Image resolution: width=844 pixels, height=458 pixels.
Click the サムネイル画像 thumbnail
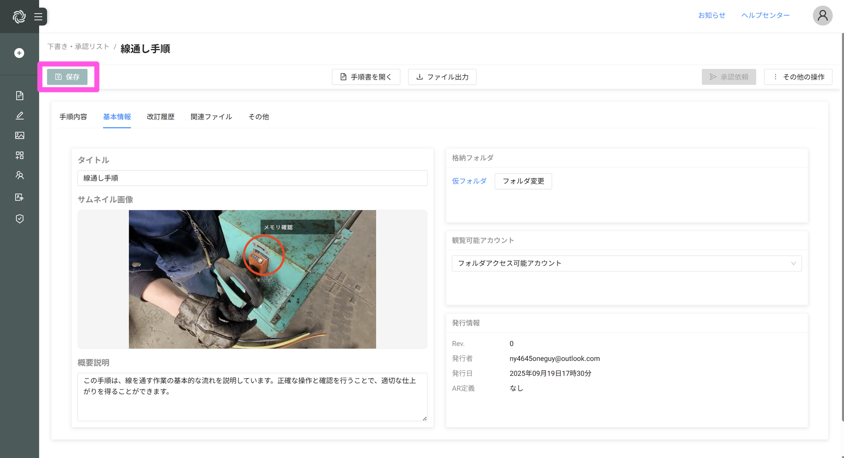click(252, 279)
